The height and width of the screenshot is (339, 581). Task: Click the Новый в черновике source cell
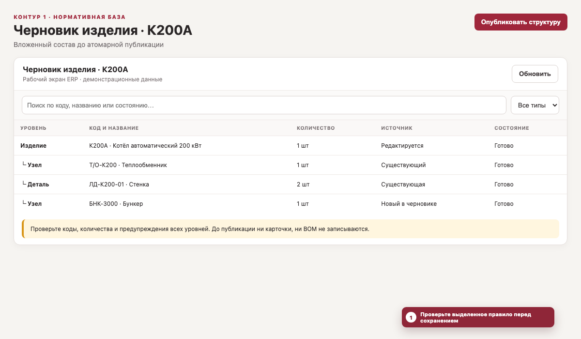409,204
